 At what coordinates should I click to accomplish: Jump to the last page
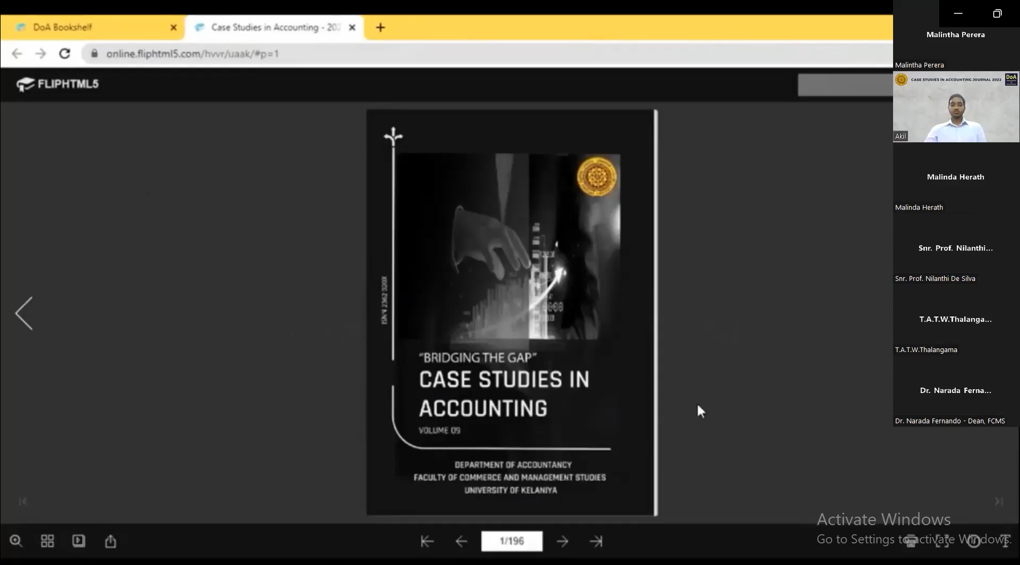coord(596,542)
